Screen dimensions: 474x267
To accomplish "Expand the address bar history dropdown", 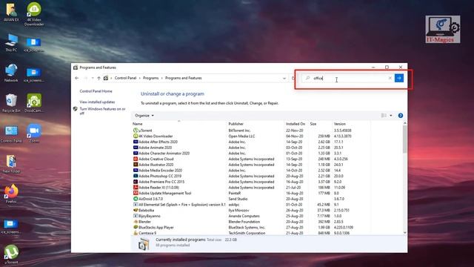I will coord(284,78).
